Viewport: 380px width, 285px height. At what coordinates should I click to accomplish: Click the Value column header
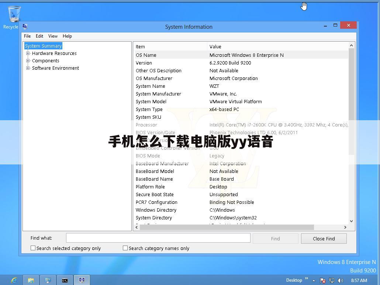(278, 46)
